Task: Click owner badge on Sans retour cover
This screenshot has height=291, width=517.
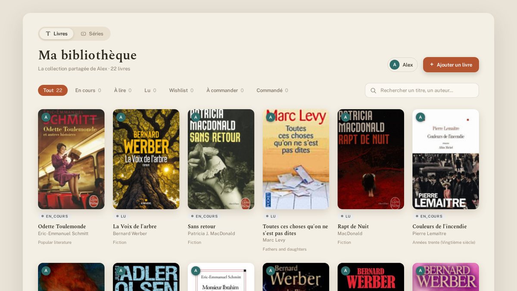Action: (x=196, y=117)
